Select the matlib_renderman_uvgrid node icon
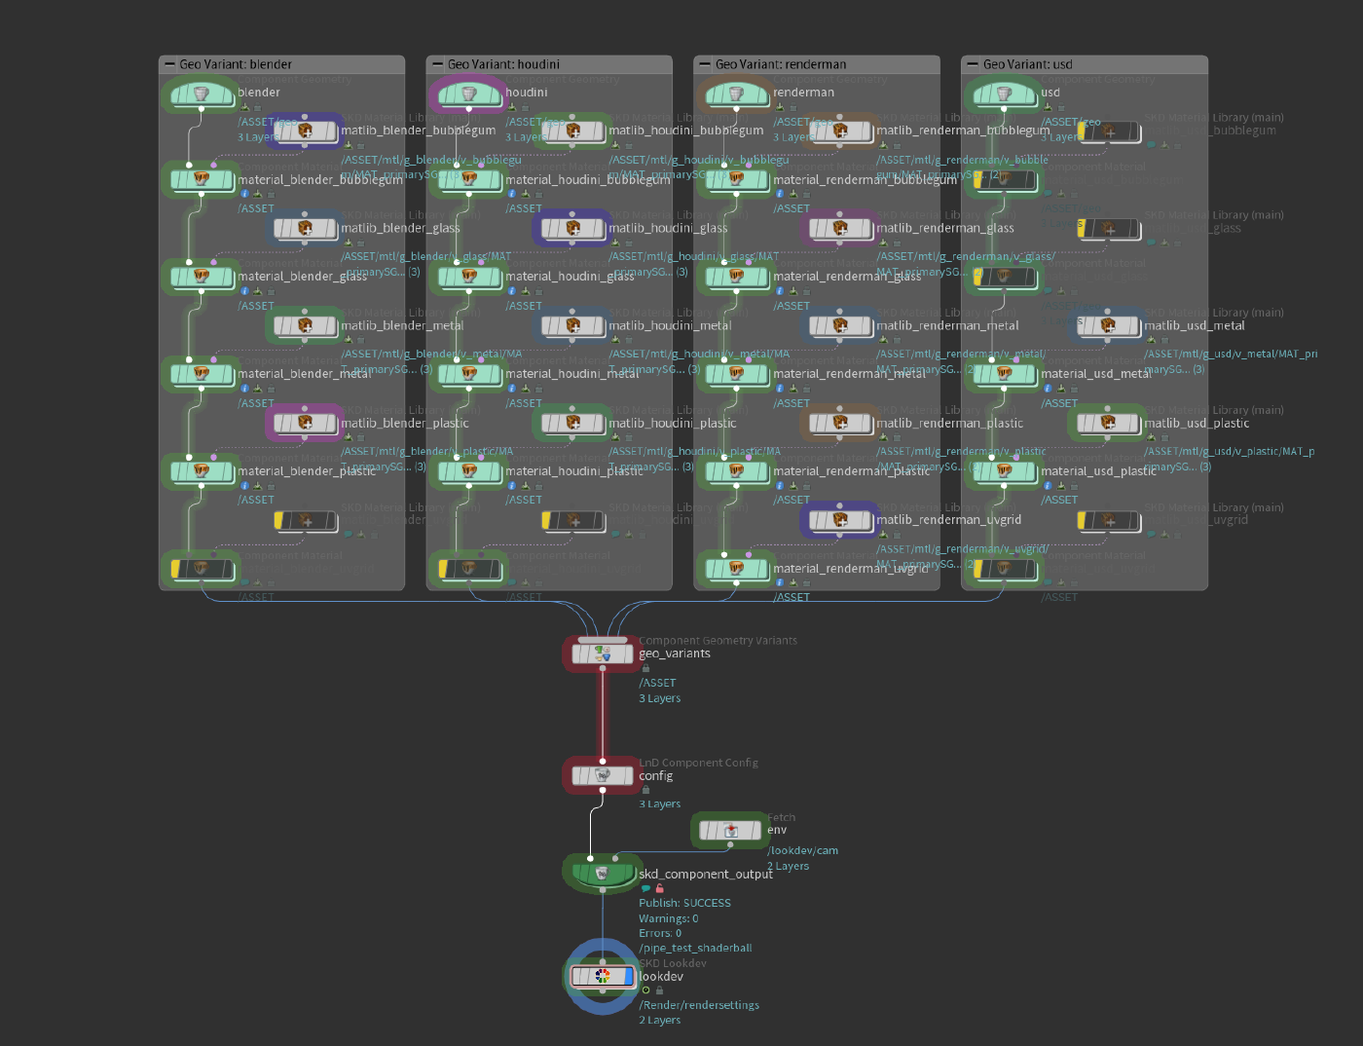1363x1046 pixels. point(840,520)
